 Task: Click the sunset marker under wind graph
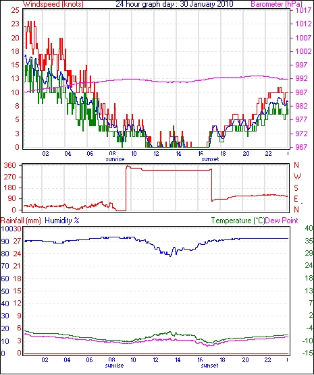pyautogui.click(x=210, y=159)
